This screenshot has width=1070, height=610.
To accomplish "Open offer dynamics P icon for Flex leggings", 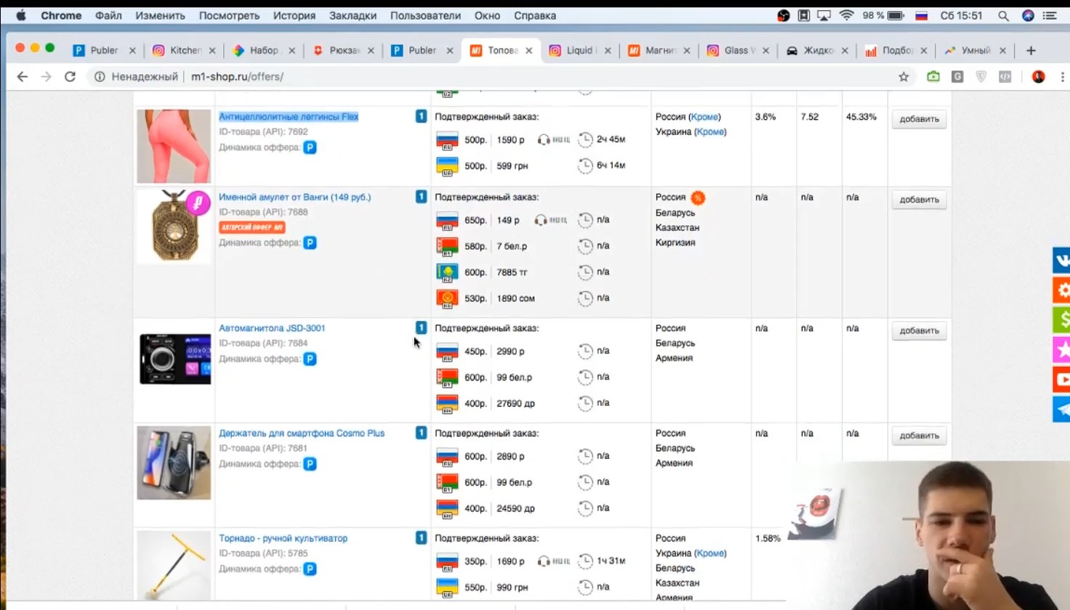I will (310, 147).
